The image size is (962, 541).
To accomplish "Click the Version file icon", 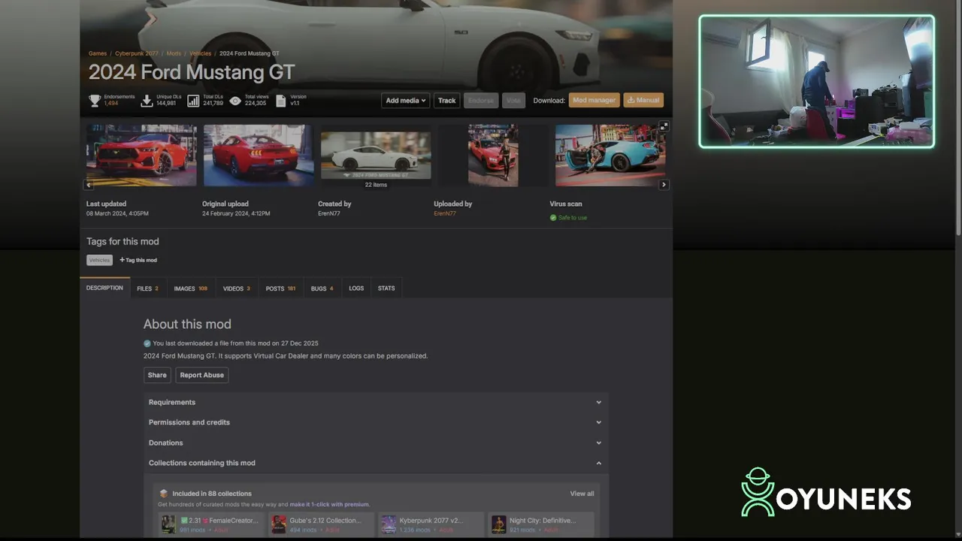I will click(281, 100).
